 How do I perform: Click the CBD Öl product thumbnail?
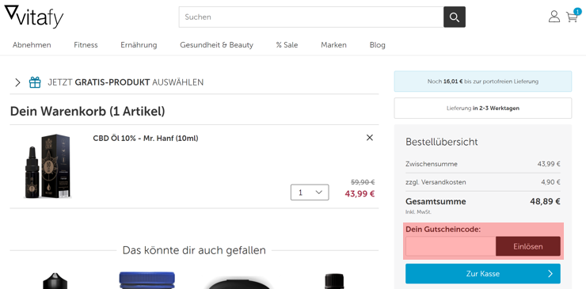48,165
